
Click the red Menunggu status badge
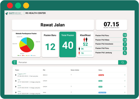[x=101, y=75]
